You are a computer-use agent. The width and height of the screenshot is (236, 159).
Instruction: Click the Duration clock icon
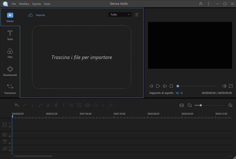(x=96, y=105)
